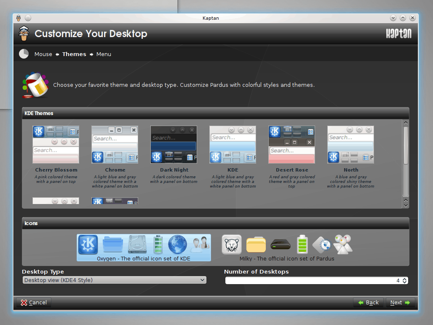Image resolution: width=433 pixels, height=325 pixels.
Task: Click the Oxygen blue folder icon
Action: (x=112, y=244)
